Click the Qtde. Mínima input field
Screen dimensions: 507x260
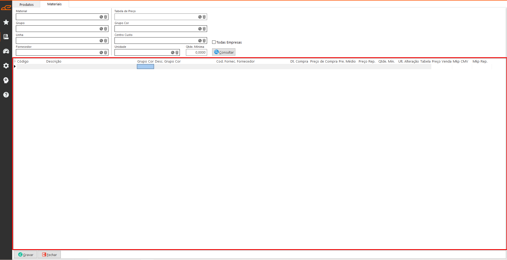(196, 53)
